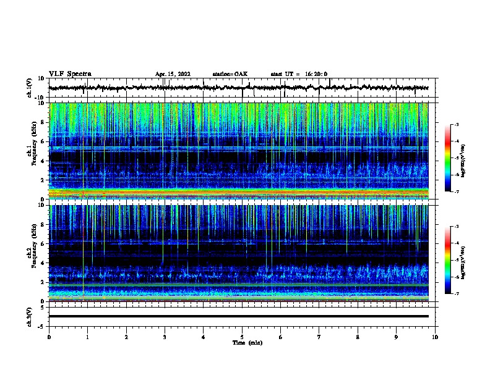Select the "start UT = 16:20:0" header text

coord(299,74)
